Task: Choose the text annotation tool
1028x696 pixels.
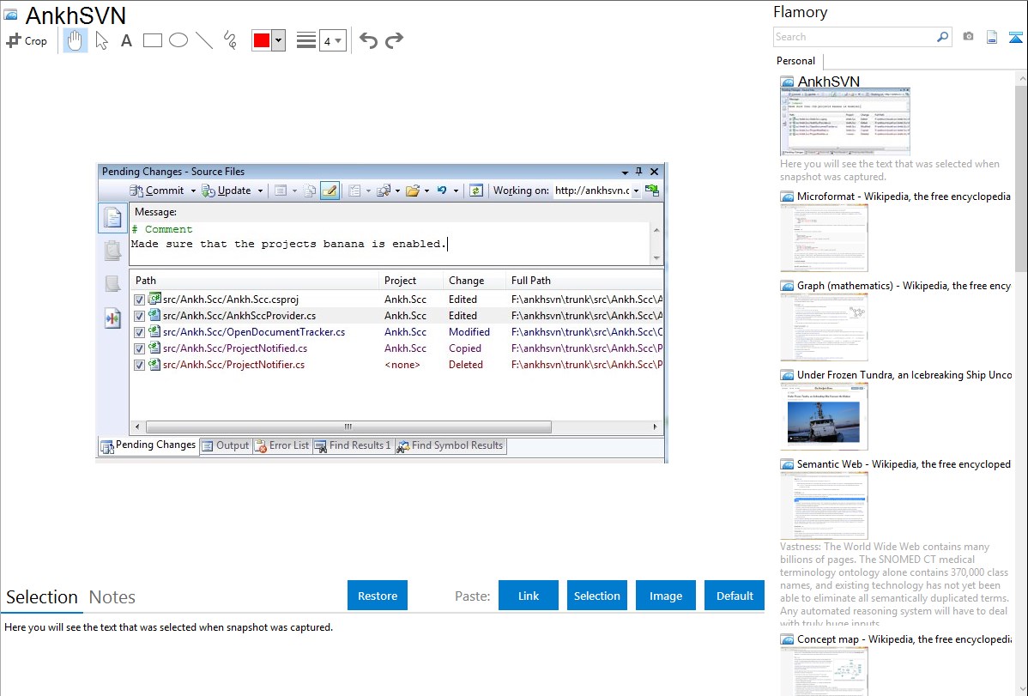Action: click(126, 40)
